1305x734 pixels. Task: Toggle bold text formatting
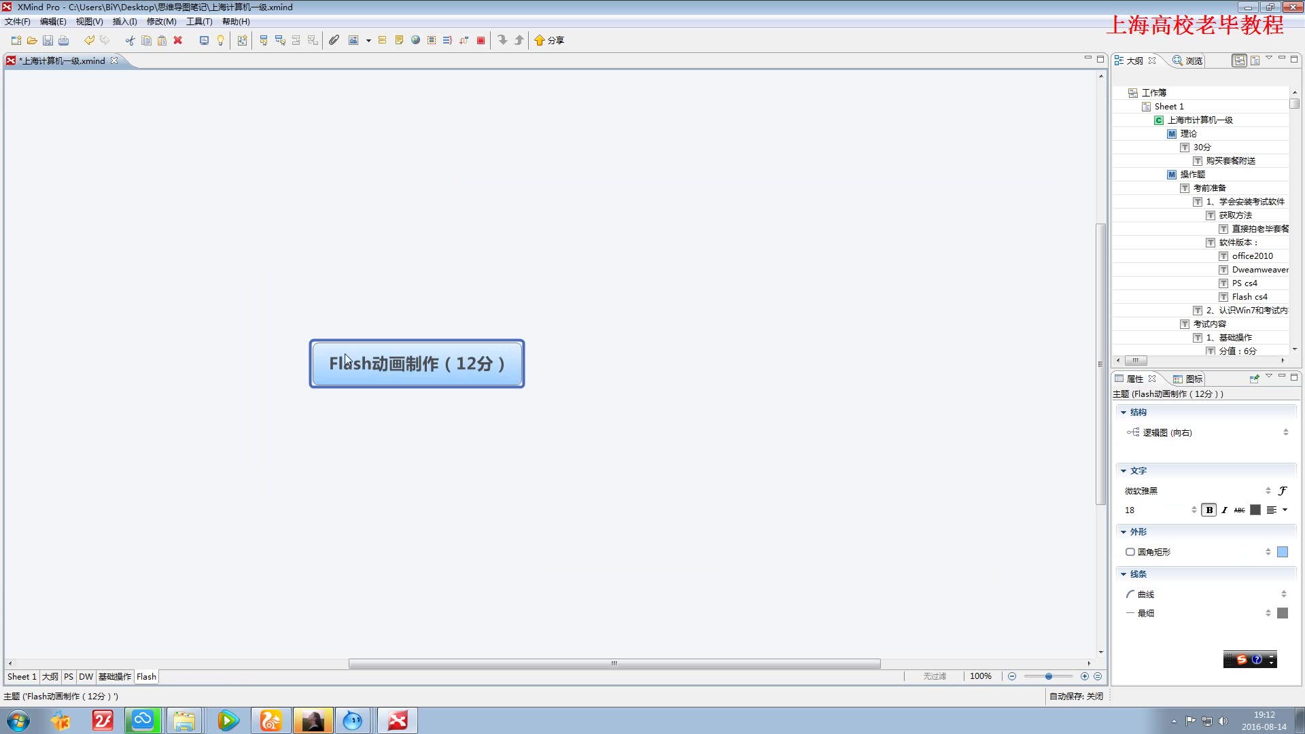1209,510
